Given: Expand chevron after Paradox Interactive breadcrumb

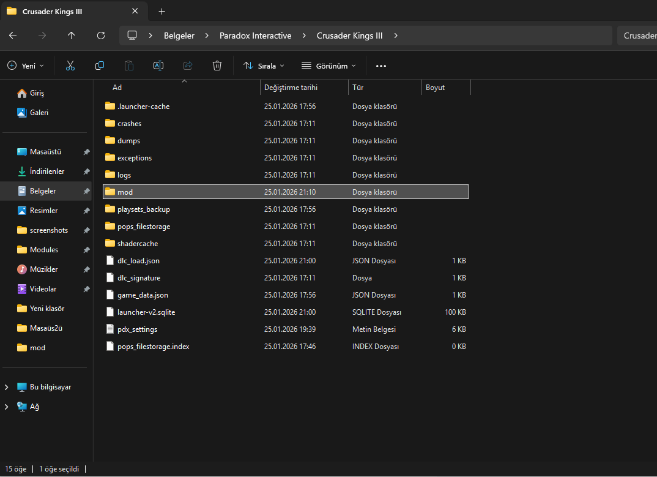Looking at the screenshot, I should pyautogui.click(x=304, y=36).
